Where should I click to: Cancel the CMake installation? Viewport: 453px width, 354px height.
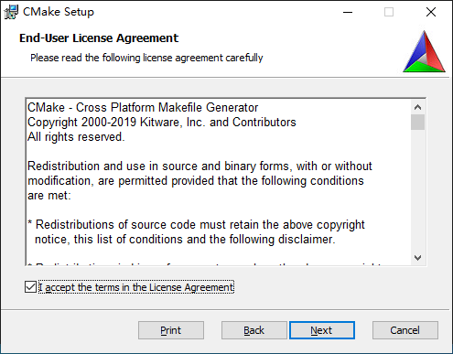(405, 330)
